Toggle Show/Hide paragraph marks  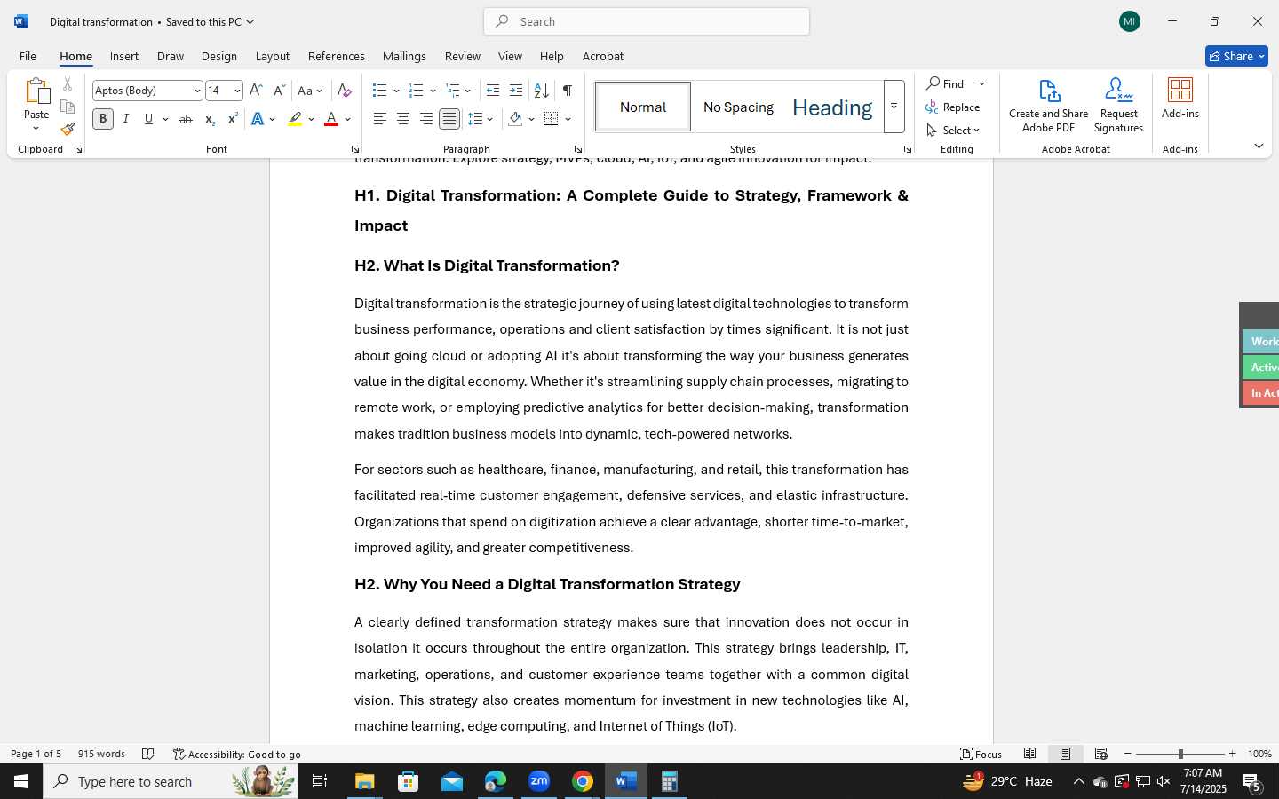(567, 91)
